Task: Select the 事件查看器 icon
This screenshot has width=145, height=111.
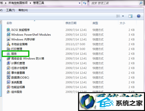Action: 8,73
